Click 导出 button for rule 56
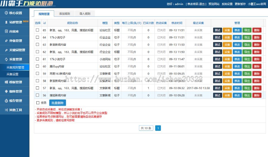This screenshot has height=157, width=268. 247,95
